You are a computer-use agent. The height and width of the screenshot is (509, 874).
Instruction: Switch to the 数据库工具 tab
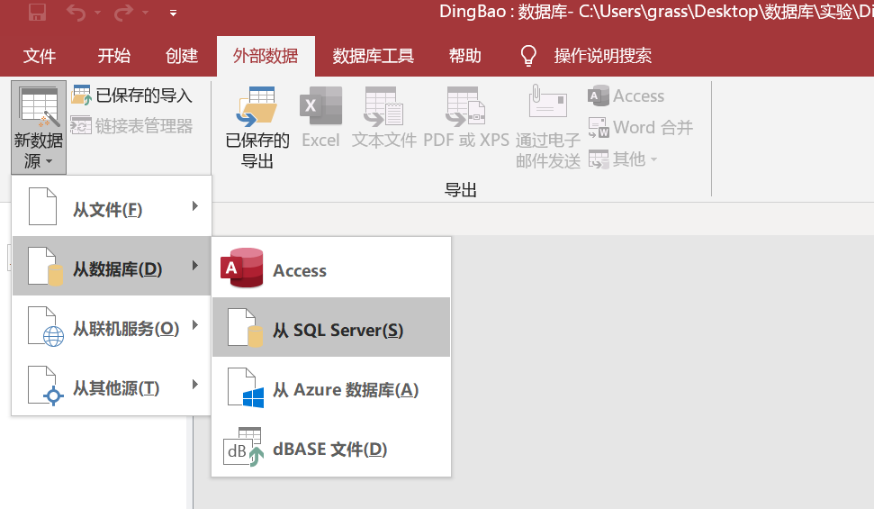click(x=373, y=56)
